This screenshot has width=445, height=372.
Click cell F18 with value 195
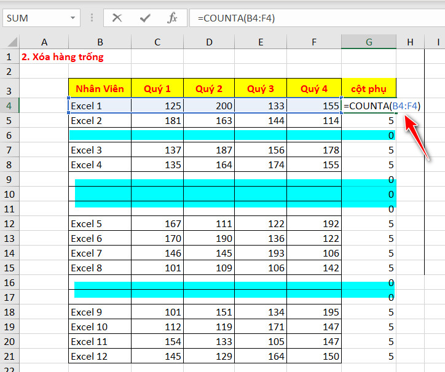pos(314,312)
